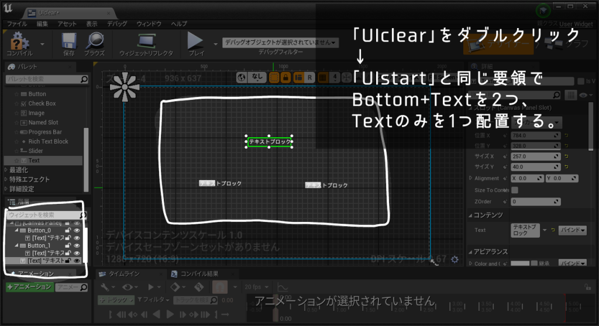Screen dimensions: 599x326
Task: Click the lock icon in viewport toolbar
Action: 286,77
